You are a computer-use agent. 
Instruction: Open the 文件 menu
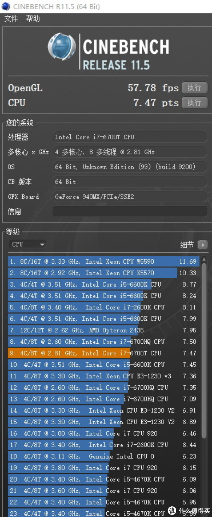(x=11, y=18)
